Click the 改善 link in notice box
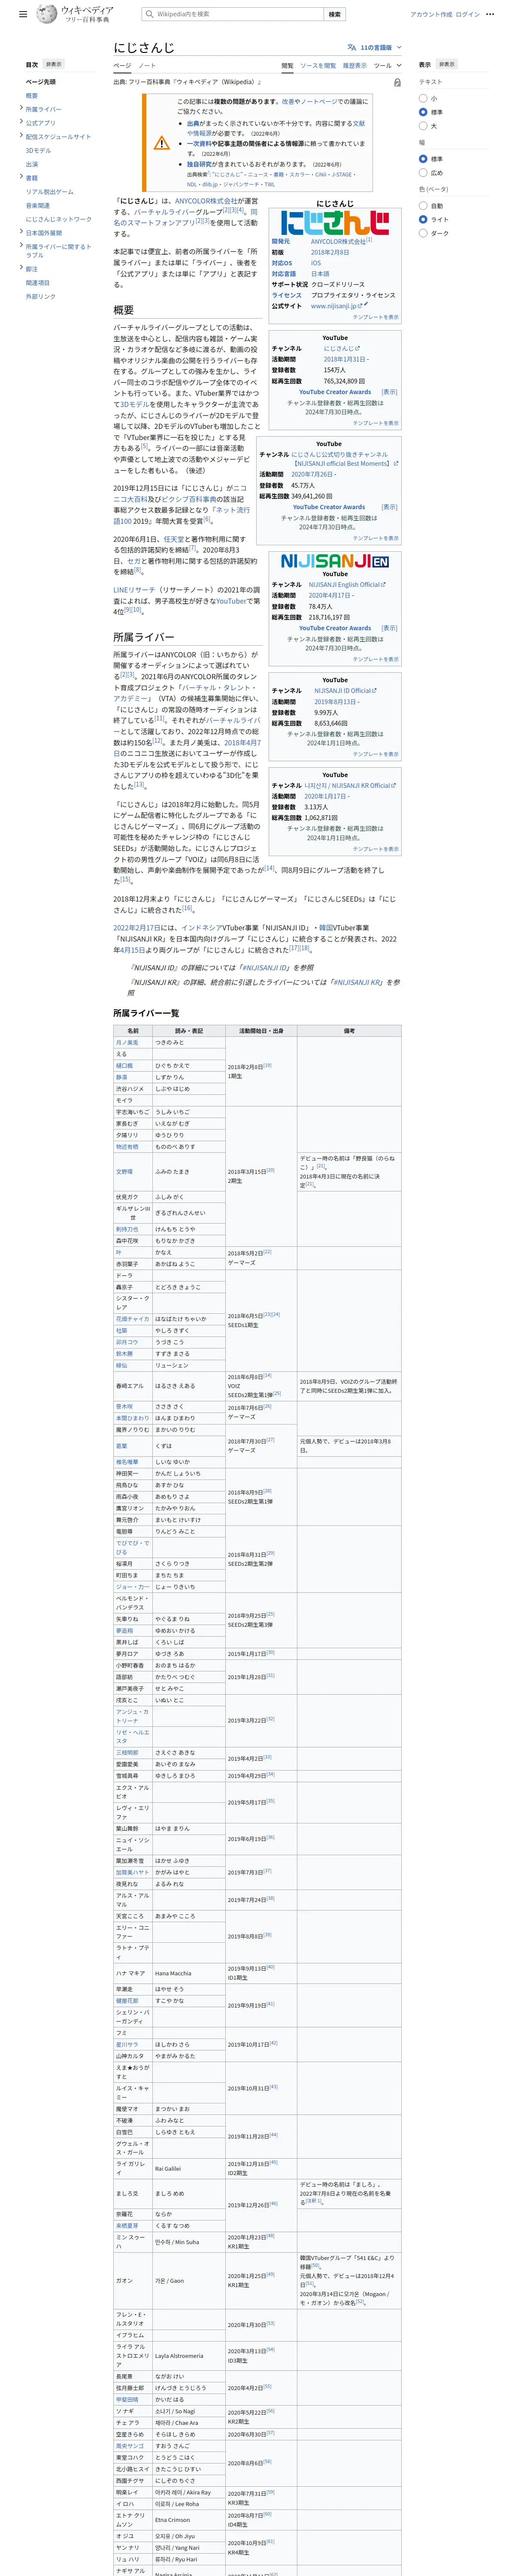Screen dimensions: 515x2576 tap(287, 101)
